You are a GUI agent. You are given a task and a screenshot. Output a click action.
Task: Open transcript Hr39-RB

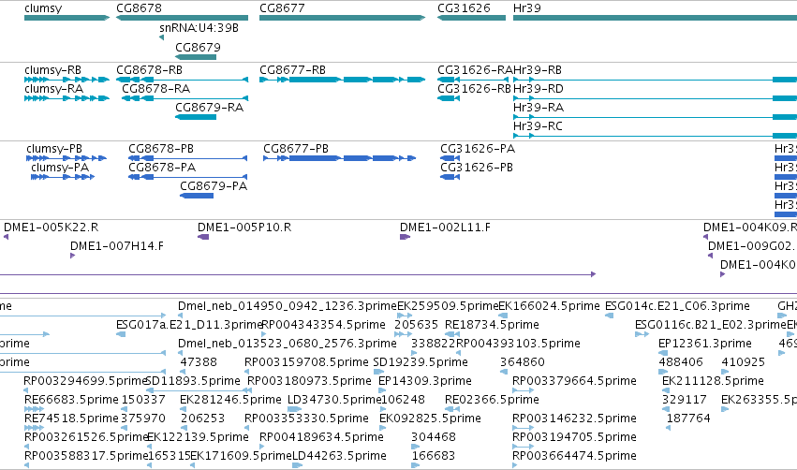[538, 69]
